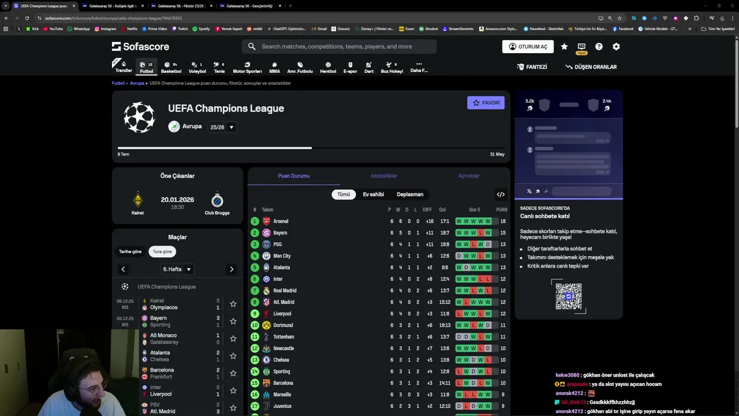Show Deplasman standings
This screenshot has width=739, height=416.
(x=410, y=194)
